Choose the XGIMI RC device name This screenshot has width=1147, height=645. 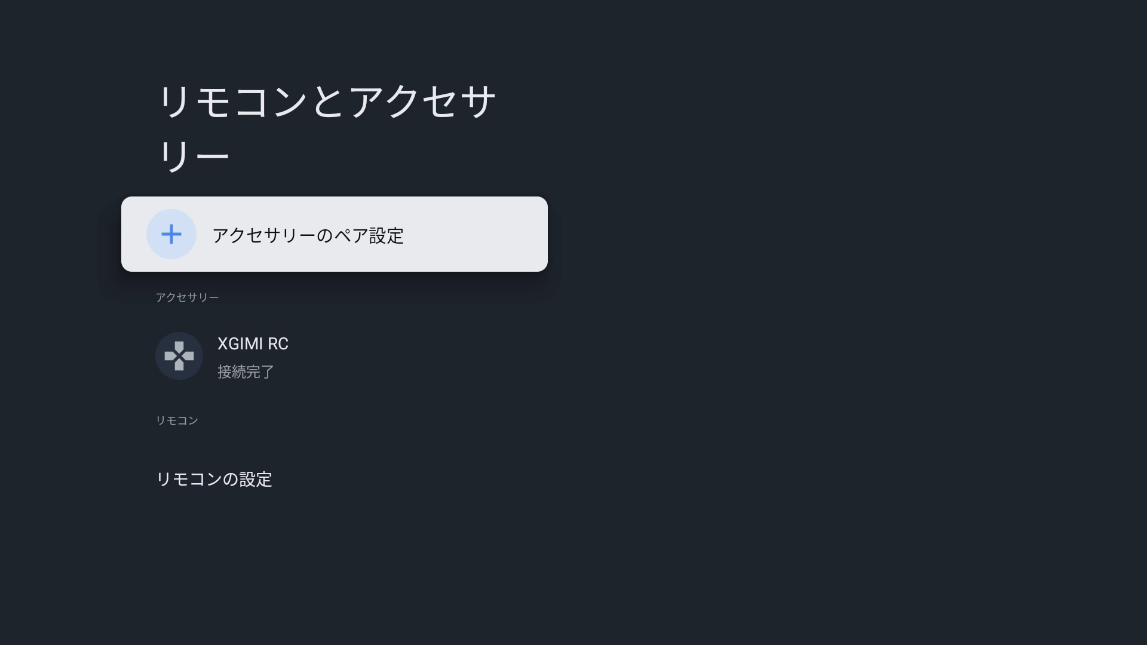[x=253, y=344]
